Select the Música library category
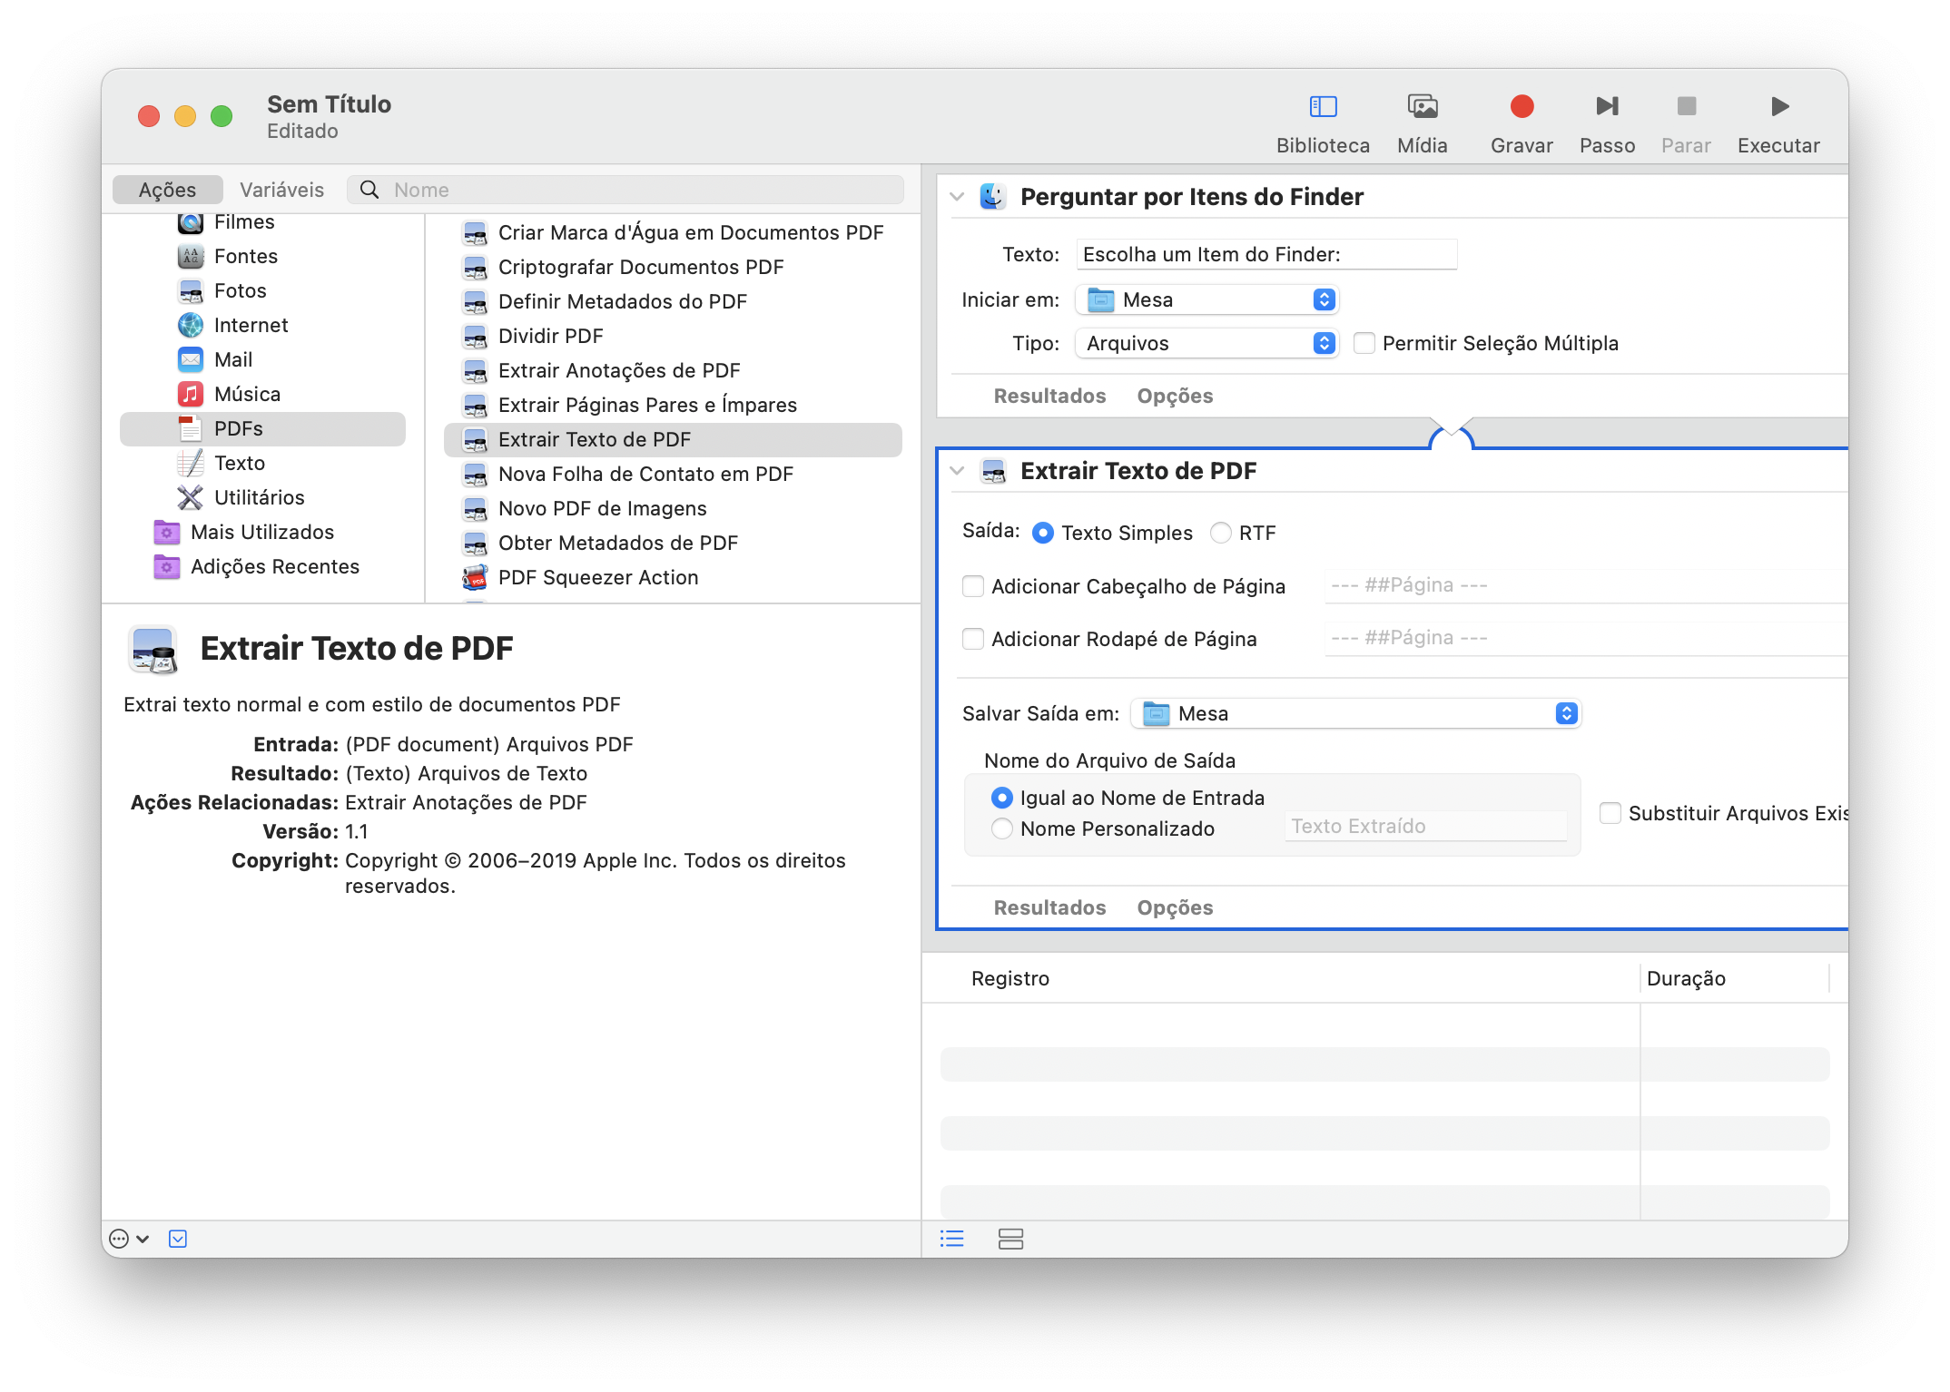1950x1392 pixels. (x=247, y=394)
